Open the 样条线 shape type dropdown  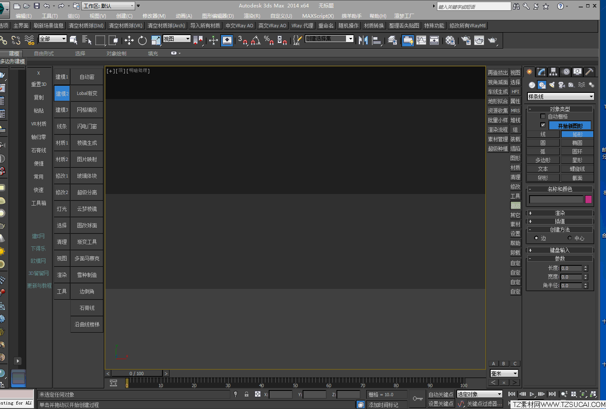tap(561, 97)
